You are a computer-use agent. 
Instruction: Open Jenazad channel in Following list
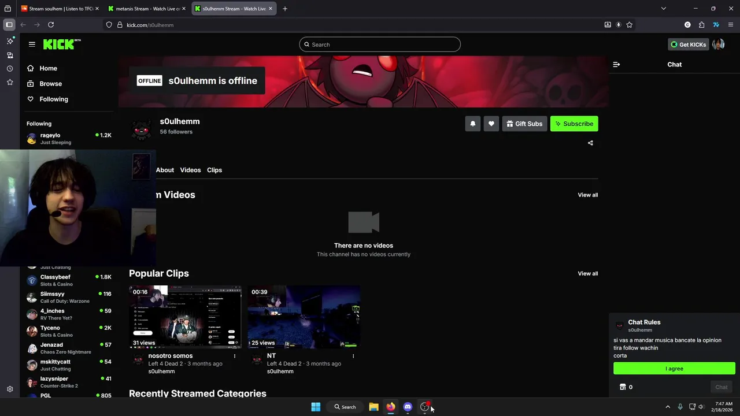click(69, 348)
